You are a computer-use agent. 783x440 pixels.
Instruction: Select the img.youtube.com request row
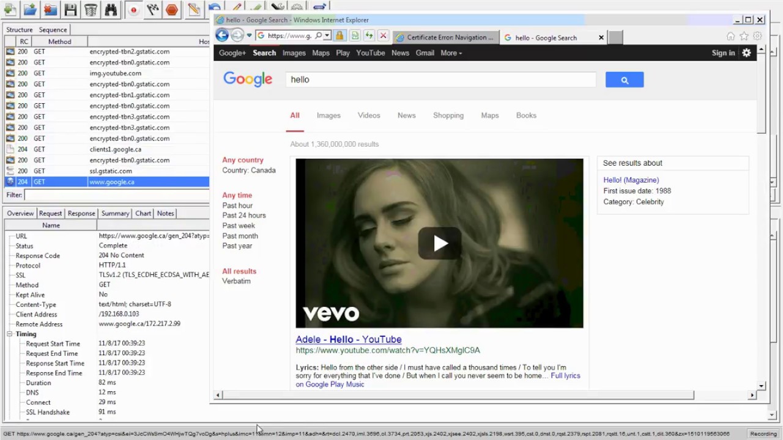pyautogui.click(x=106, y=73)
